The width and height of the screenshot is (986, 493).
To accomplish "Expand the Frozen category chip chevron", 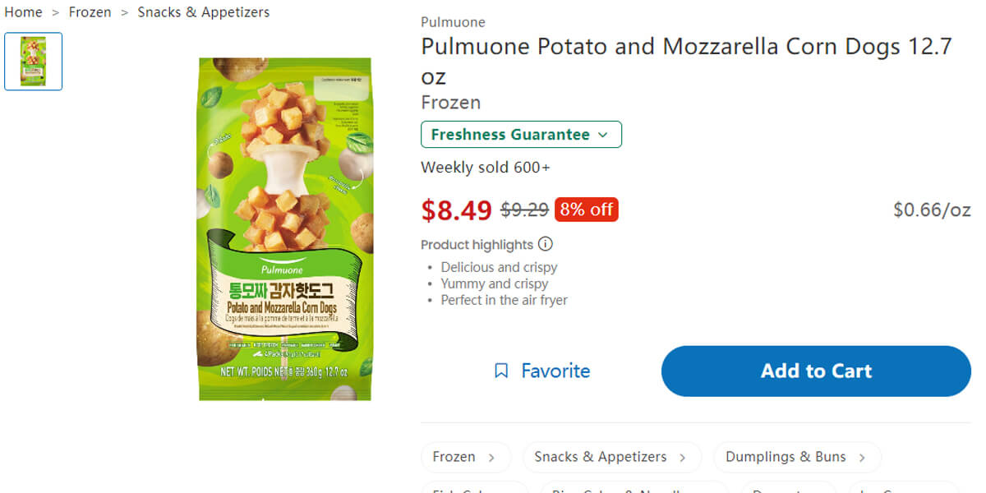I will [493, 457].
